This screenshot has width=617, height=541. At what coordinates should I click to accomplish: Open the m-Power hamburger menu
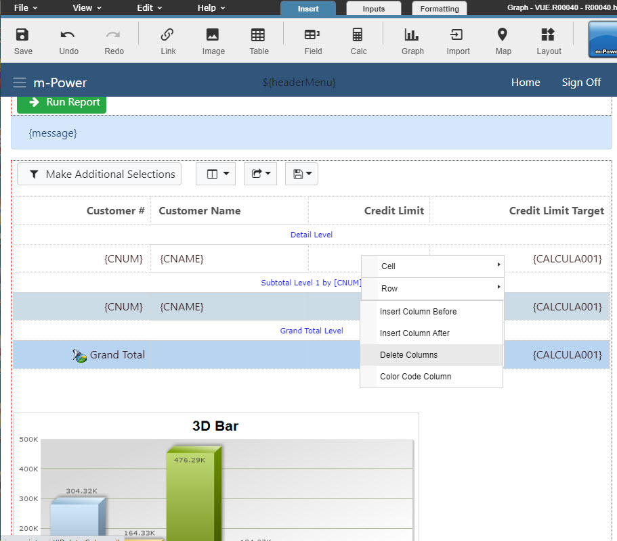pyautogui.click(x=19, y=83)
